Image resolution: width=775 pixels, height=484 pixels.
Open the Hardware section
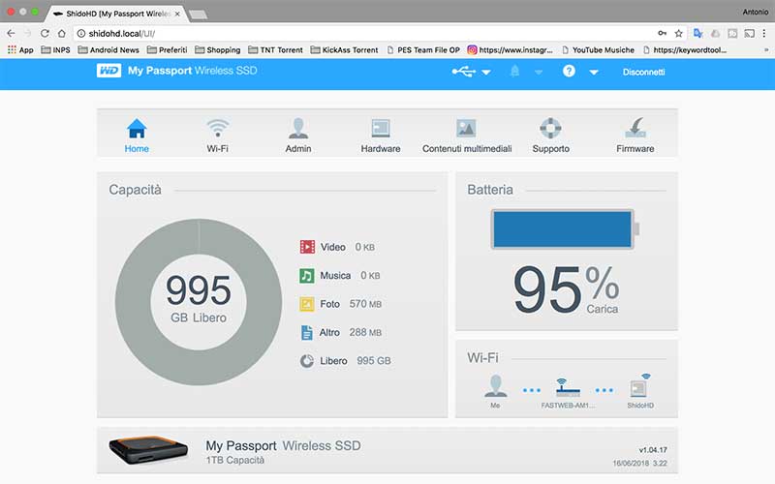[x=381, y=136]
